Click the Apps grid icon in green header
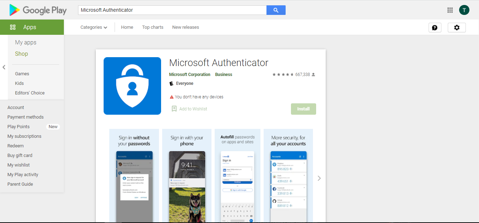Viewport: 479px width, 223px height. pos(13,27)
